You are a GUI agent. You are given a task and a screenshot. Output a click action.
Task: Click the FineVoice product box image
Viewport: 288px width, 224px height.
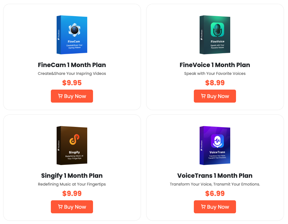[215, 35]
